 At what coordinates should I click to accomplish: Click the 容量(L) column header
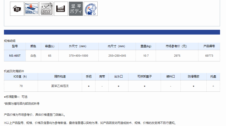tap(50, 46)
